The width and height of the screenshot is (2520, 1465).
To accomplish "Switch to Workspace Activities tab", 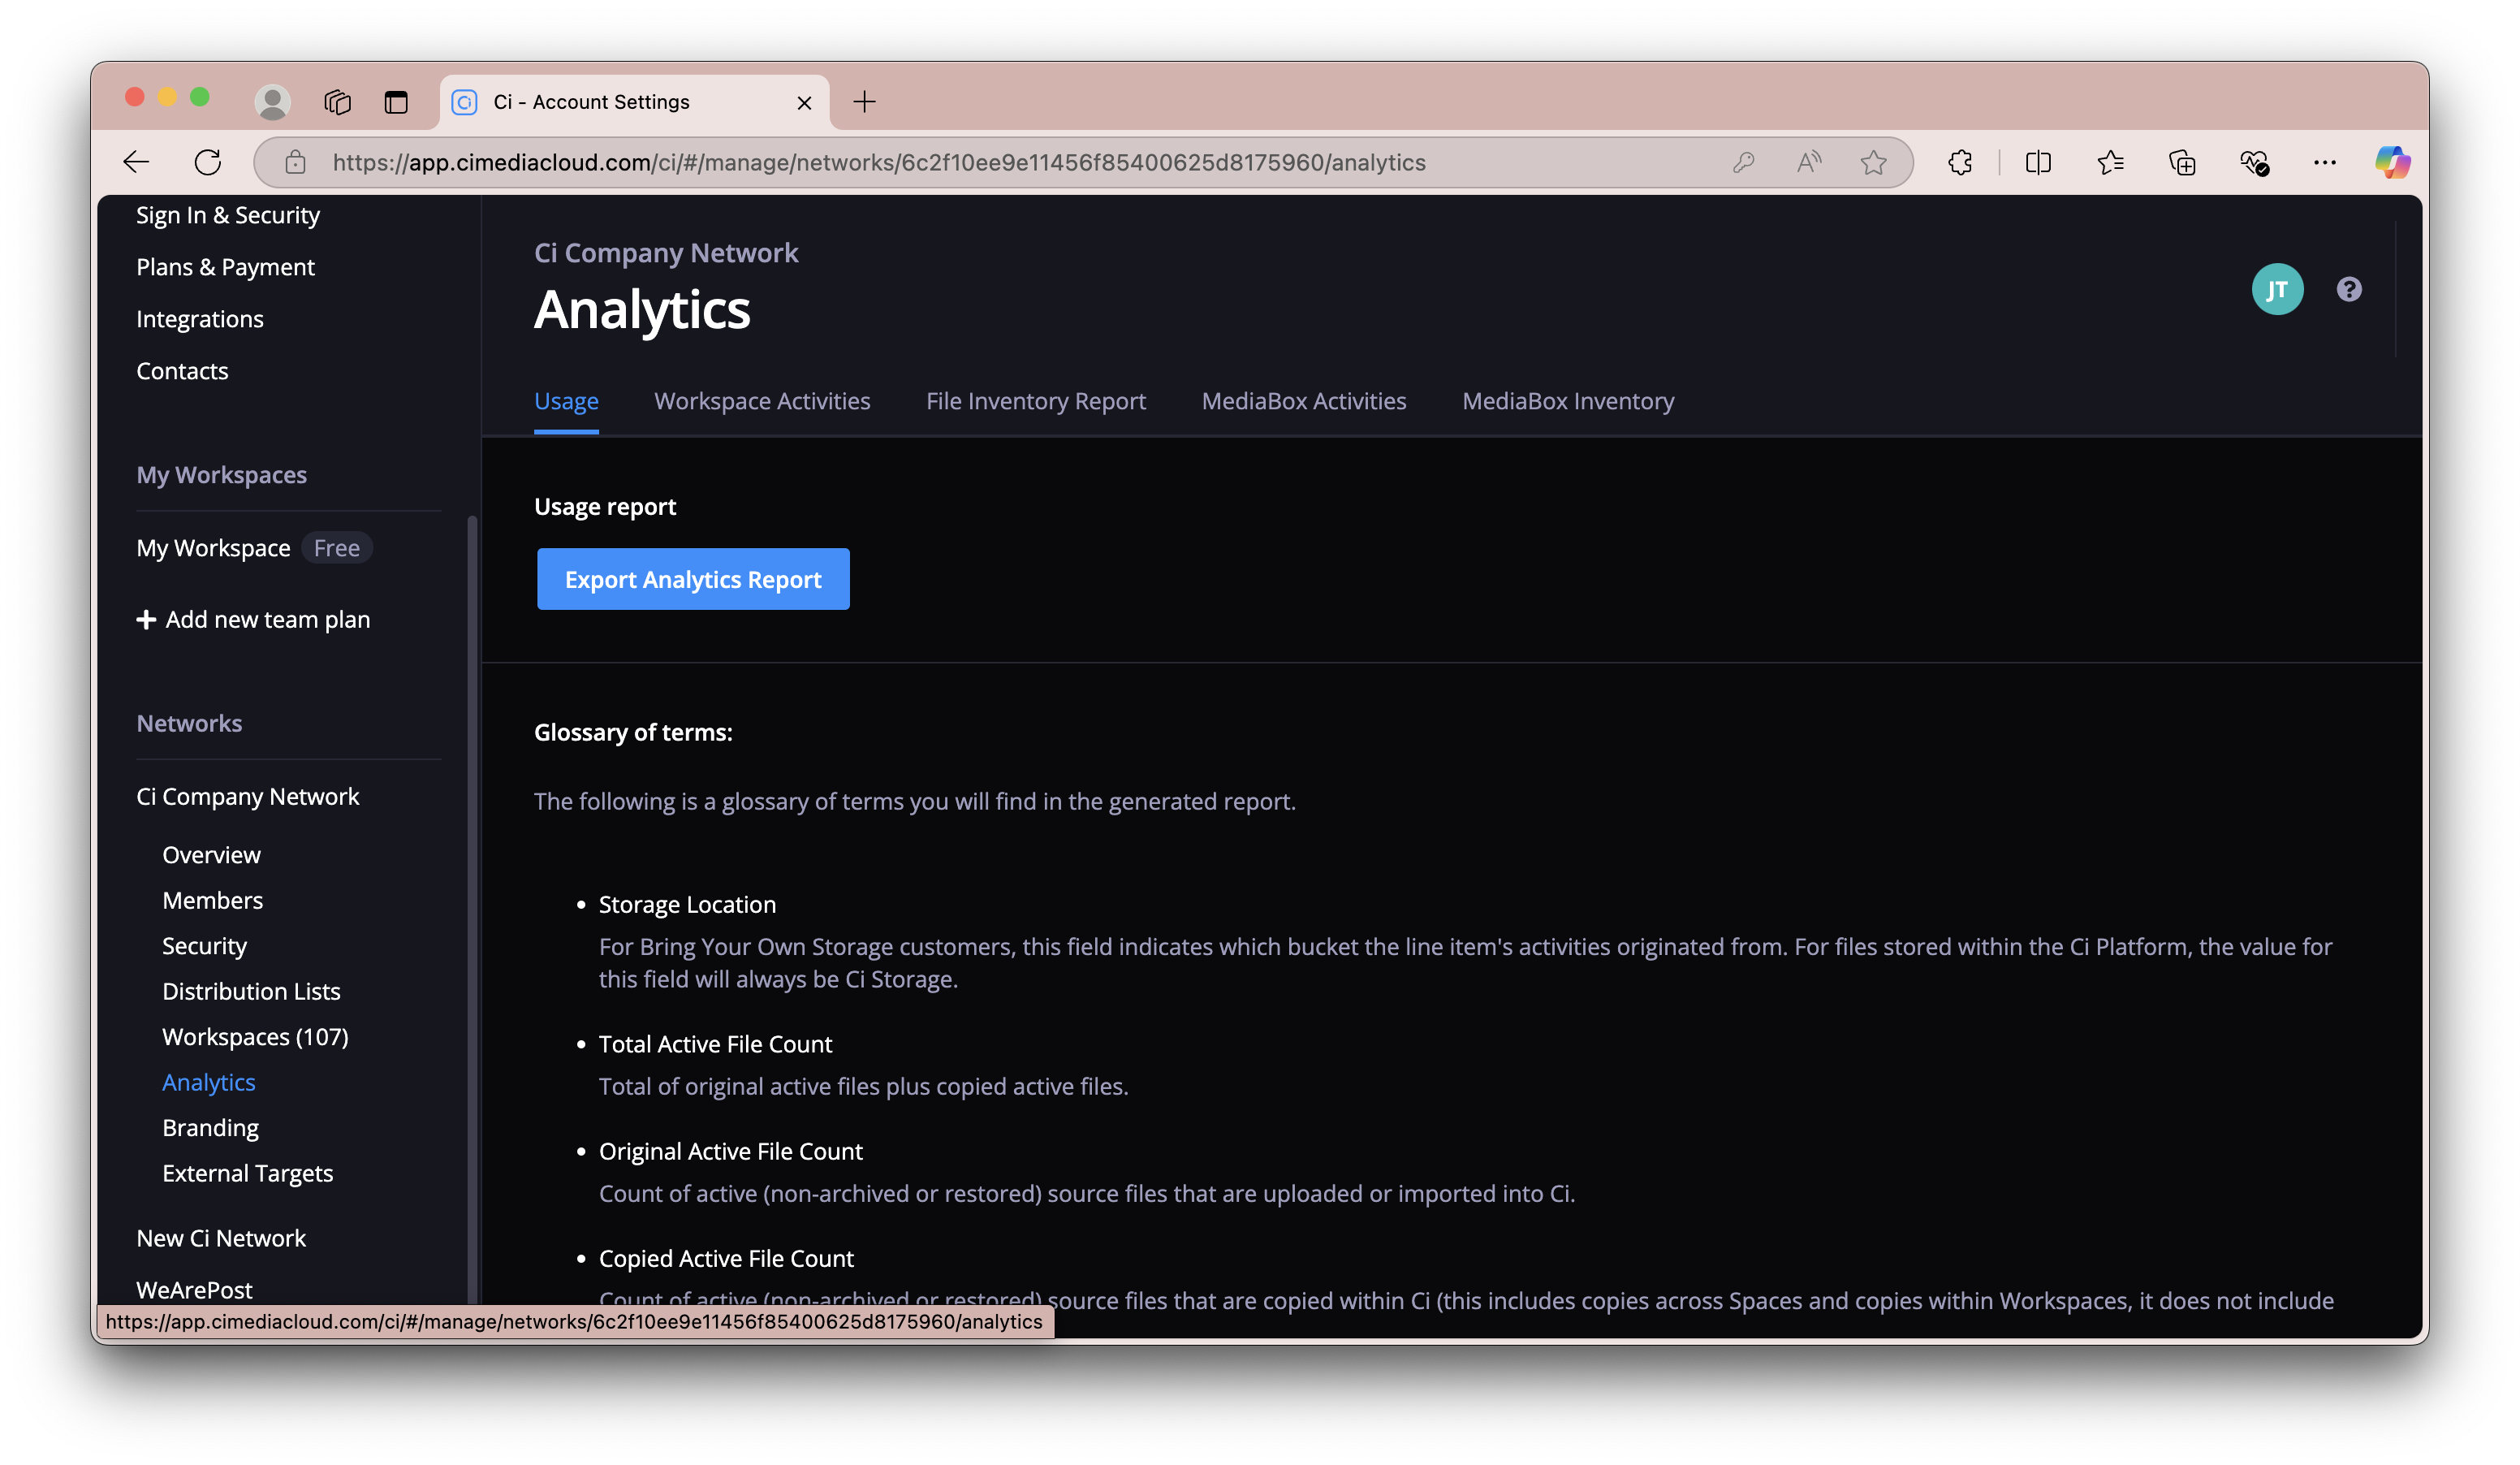I will [x=762, y=401].
